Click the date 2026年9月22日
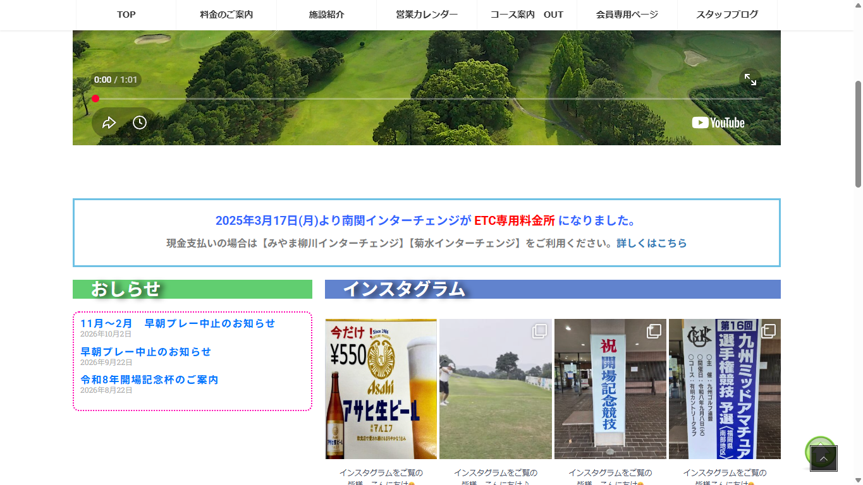Screen dimensions: 863x485 pyautogui.click(x=106, y=362)
